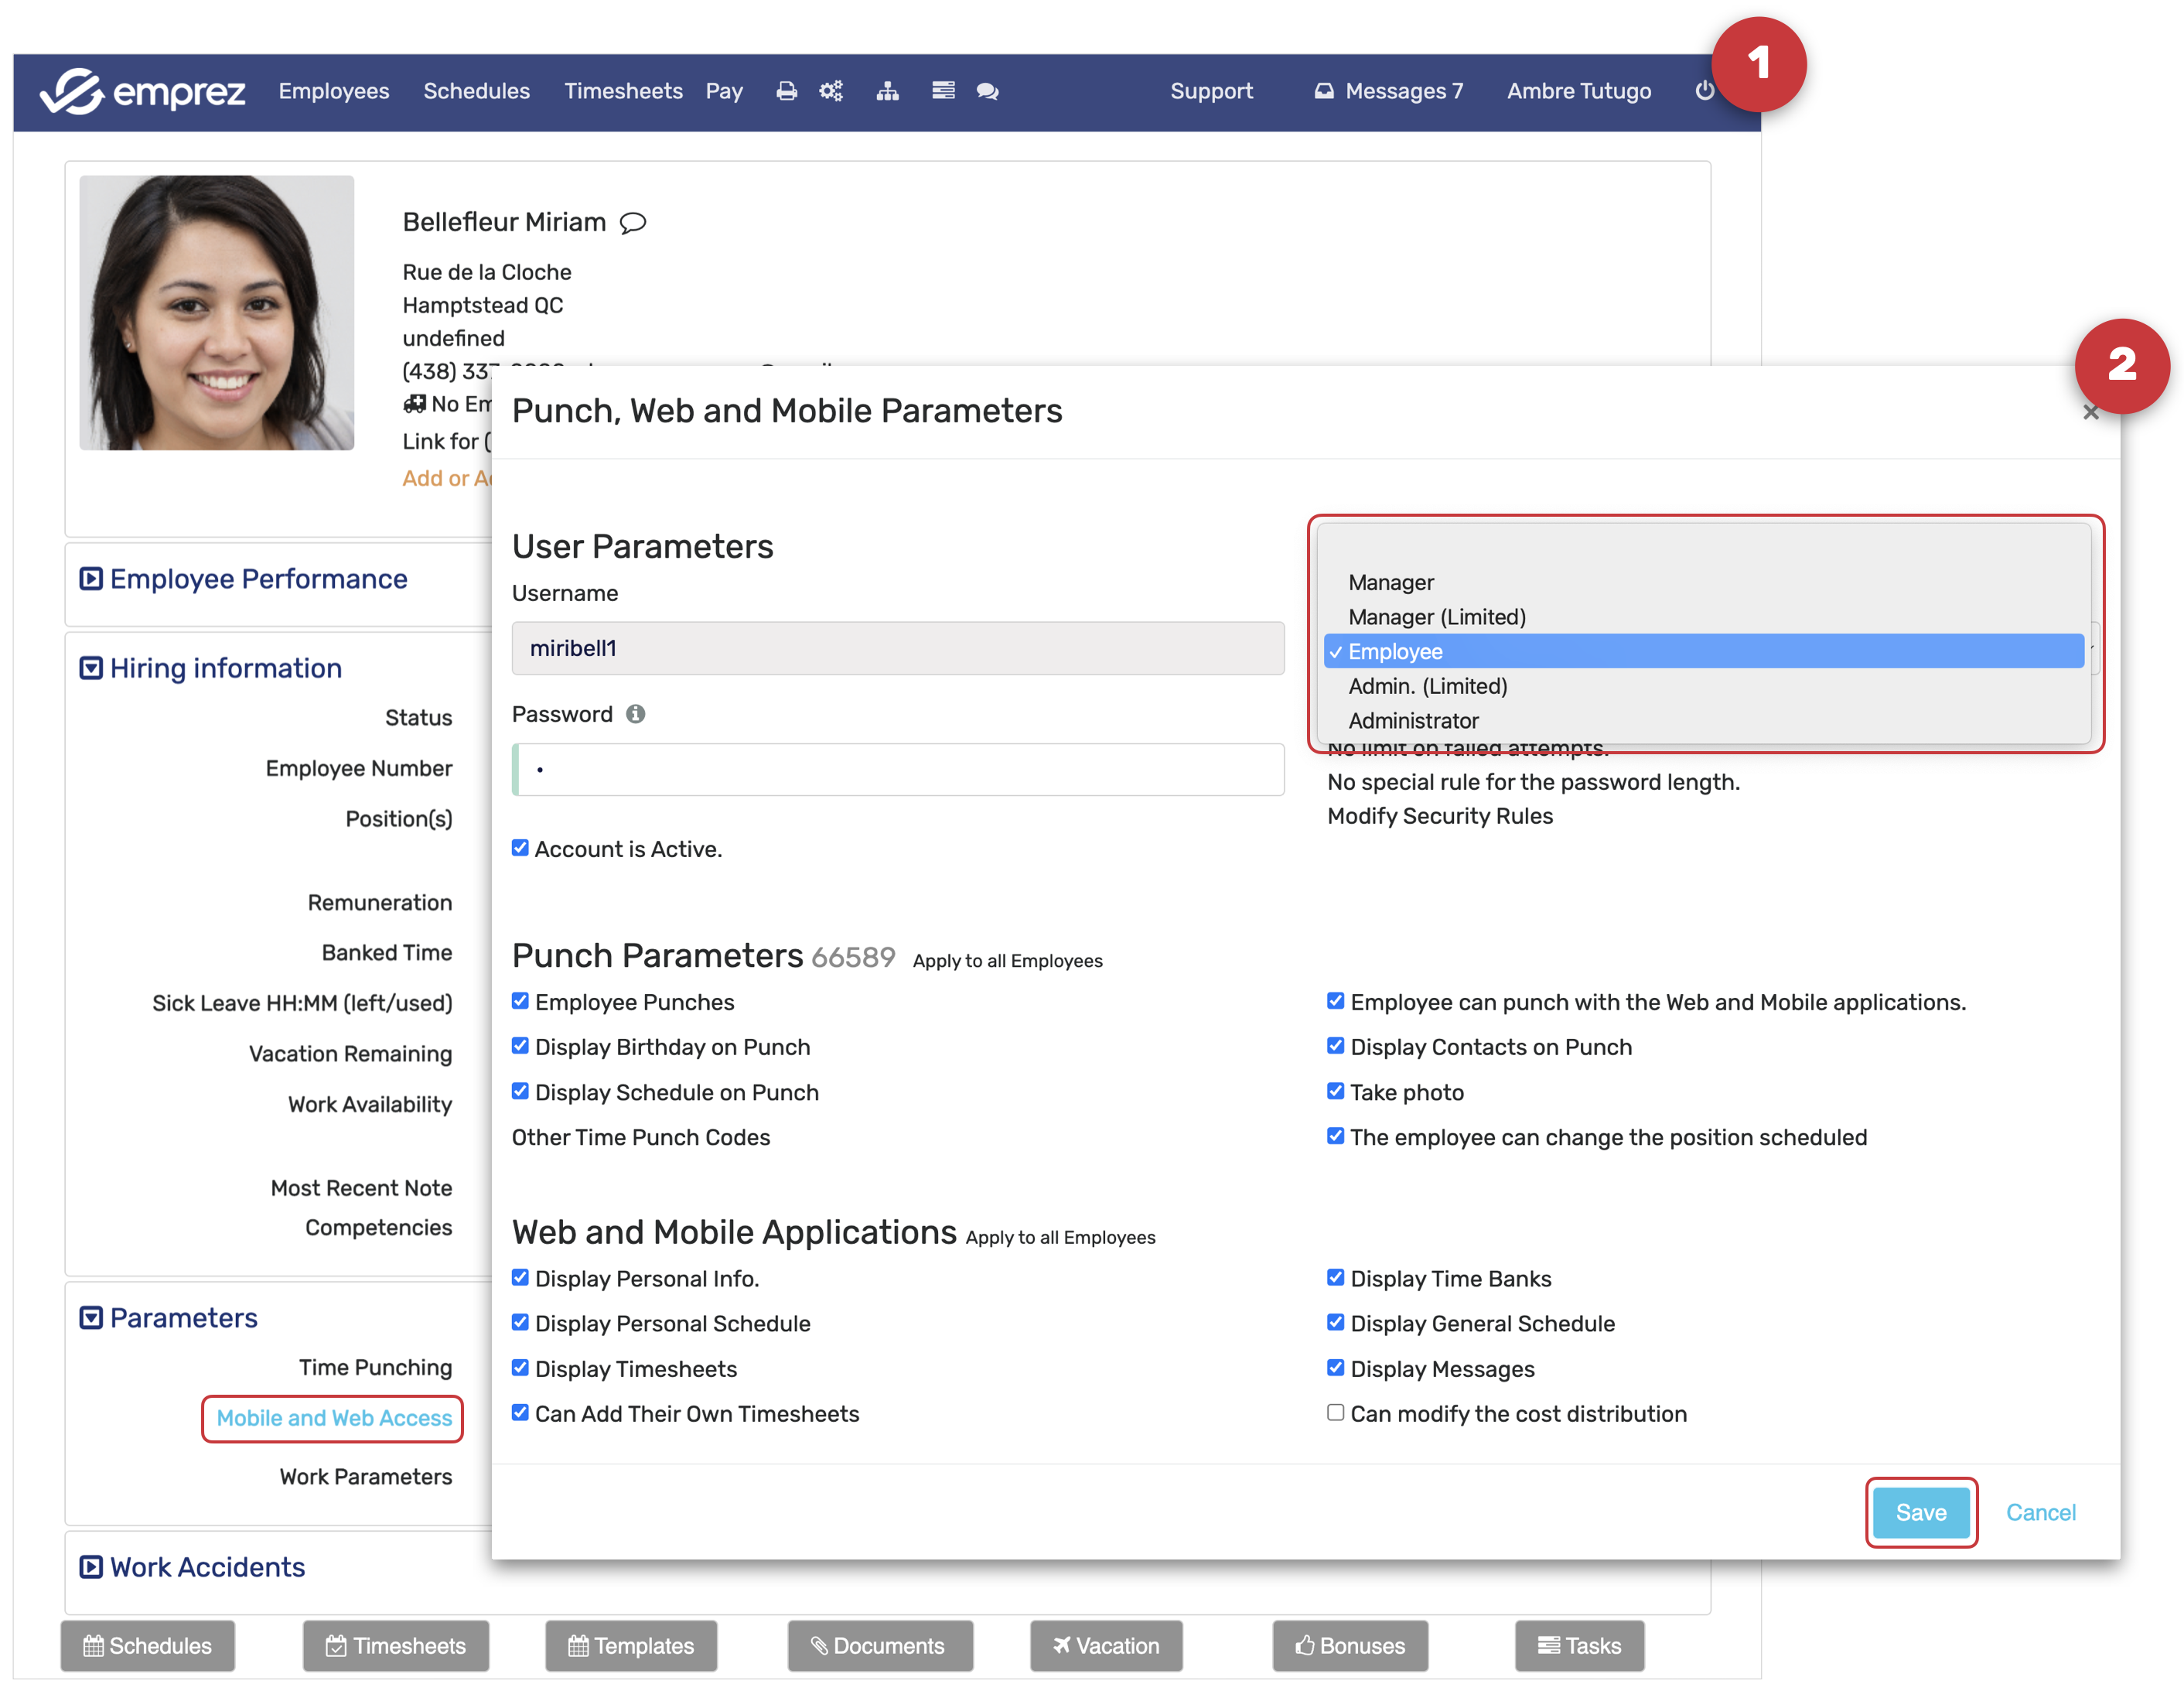The width and height of the screenshot is (2184, 1691).
Task: Toggle the Take photo checkbox
Action: click(x=1335, y=1091)
